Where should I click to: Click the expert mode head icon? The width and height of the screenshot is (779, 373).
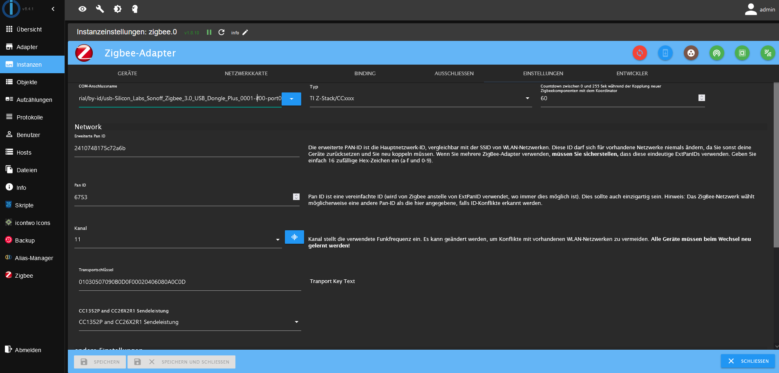tap(135, 9)
